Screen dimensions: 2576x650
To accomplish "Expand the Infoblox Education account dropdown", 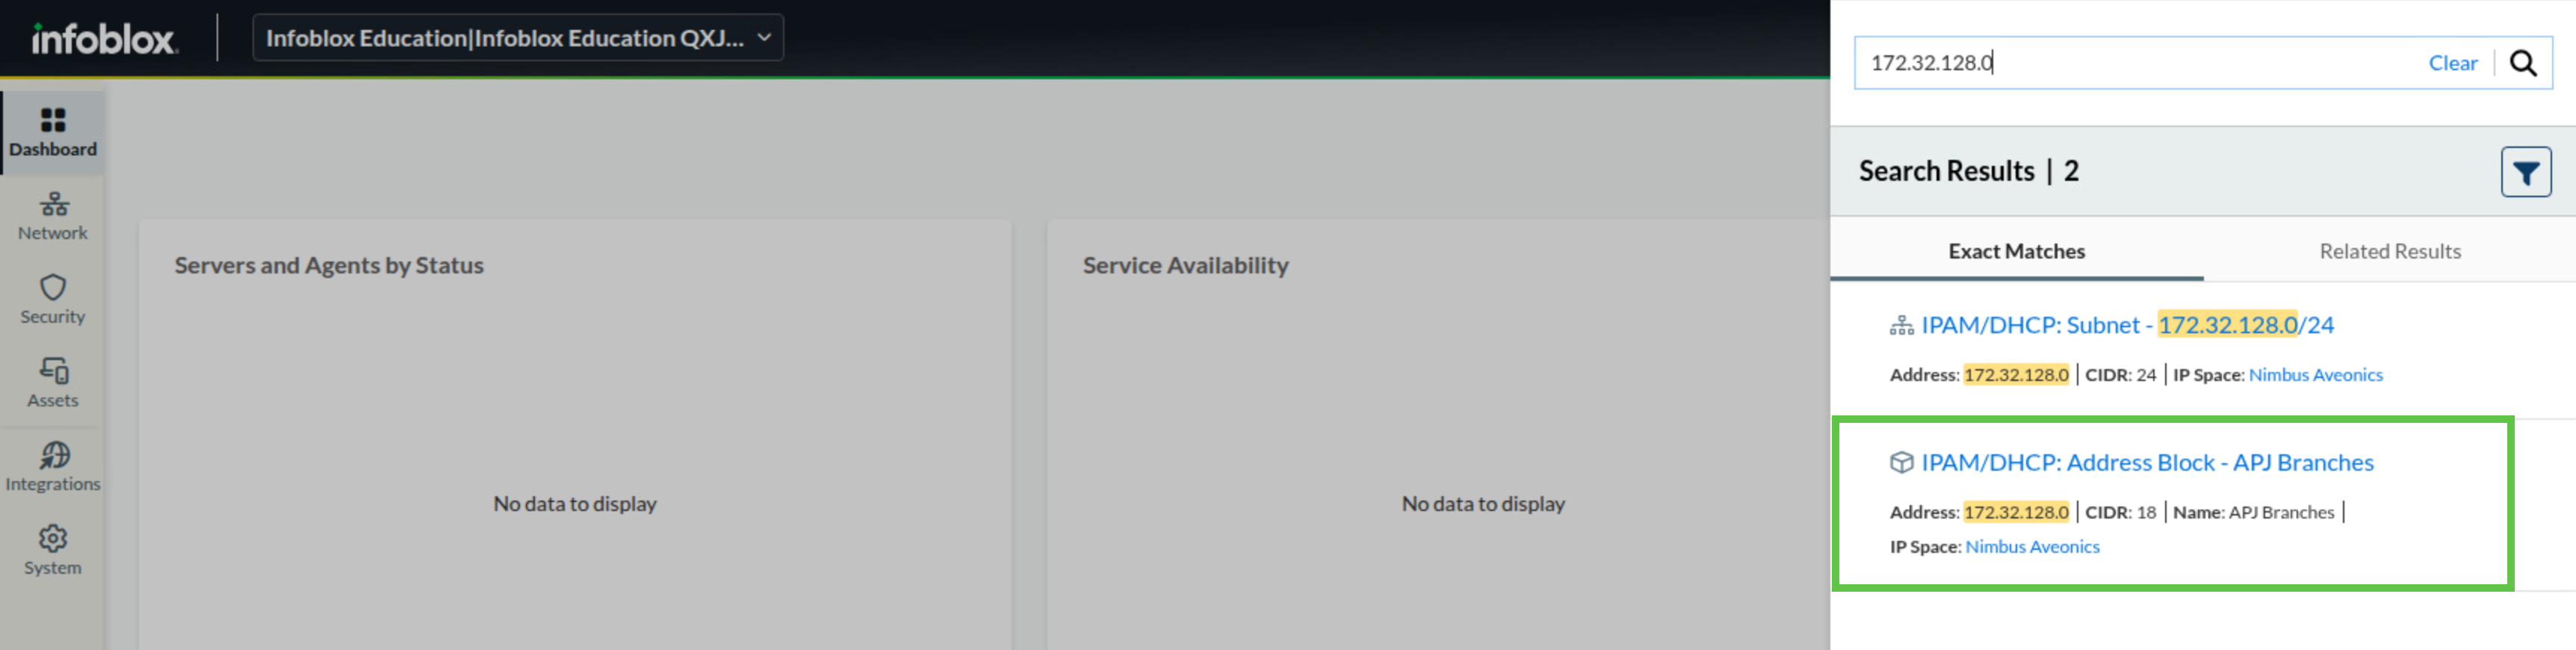I will click(x=518, y=38).
